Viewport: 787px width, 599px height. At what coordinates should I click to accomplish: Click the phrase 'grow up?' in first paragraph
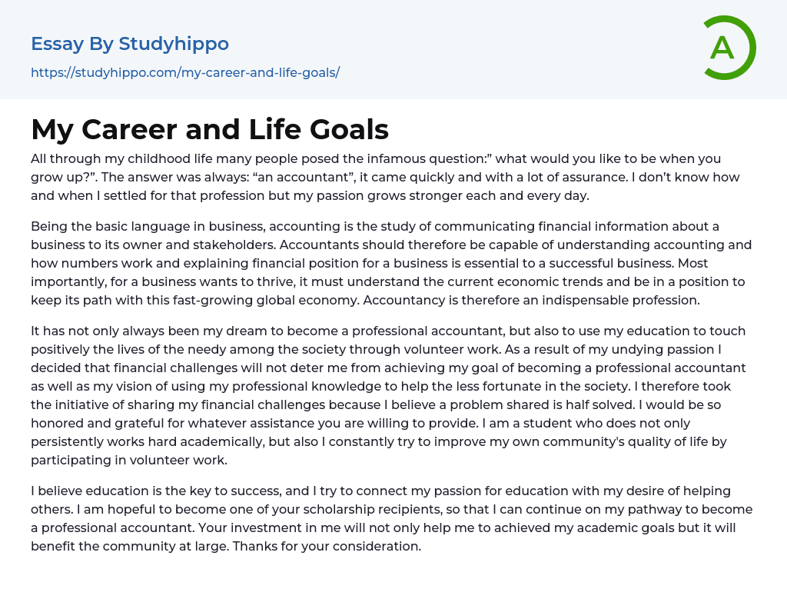click(x=58, y=178)
